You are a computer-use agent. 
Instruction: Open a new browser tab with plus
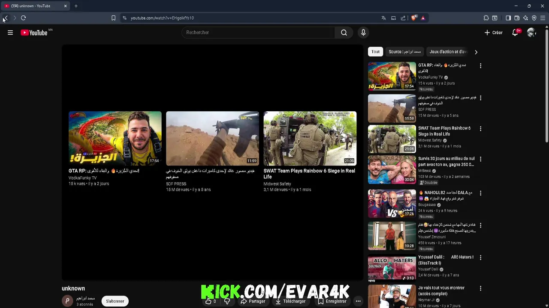pyautogui.click(x=76, y=6)
